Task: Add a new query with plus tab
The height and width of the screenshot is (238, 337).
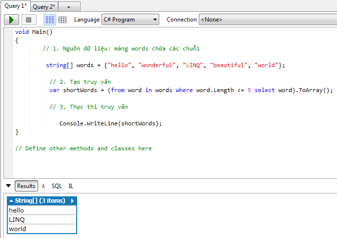Action: tap(68, 7)
